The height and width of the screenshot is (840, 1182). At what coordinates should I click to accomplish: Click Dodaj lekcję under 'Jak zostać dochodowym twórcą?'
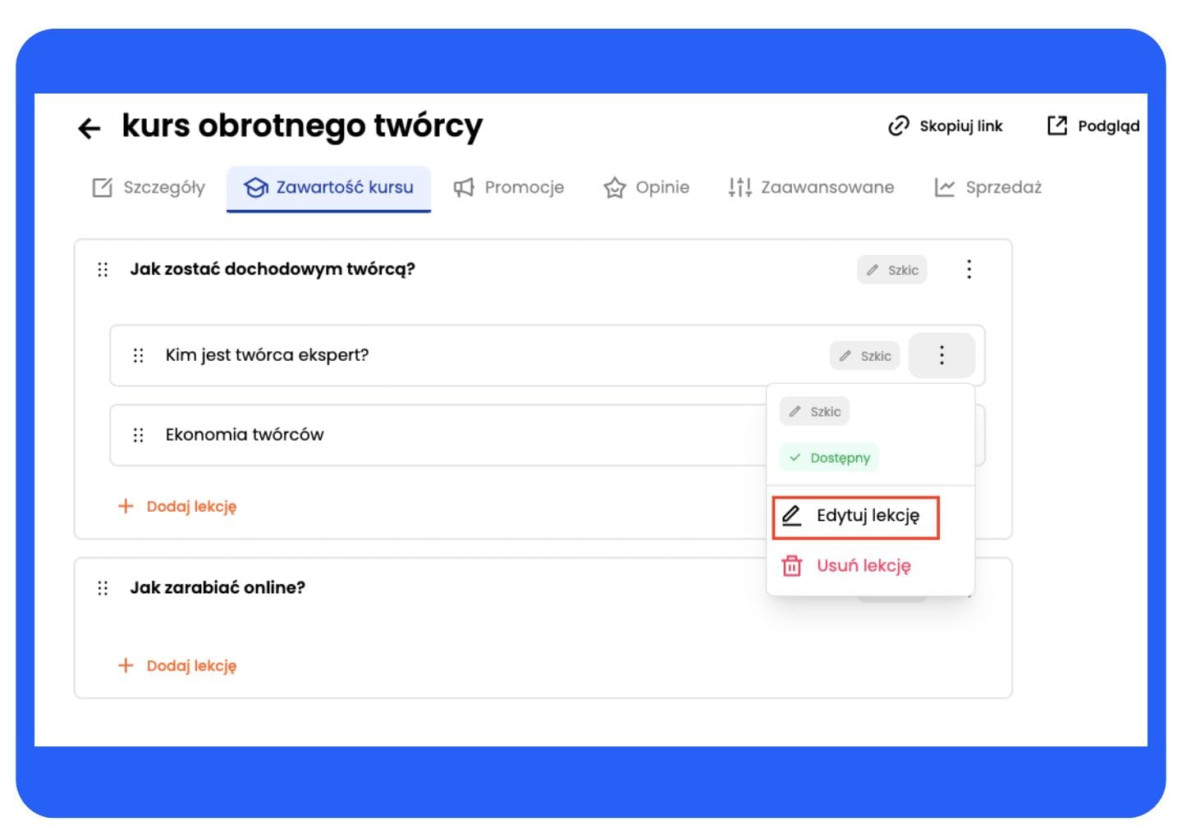(x=177, y=506)
